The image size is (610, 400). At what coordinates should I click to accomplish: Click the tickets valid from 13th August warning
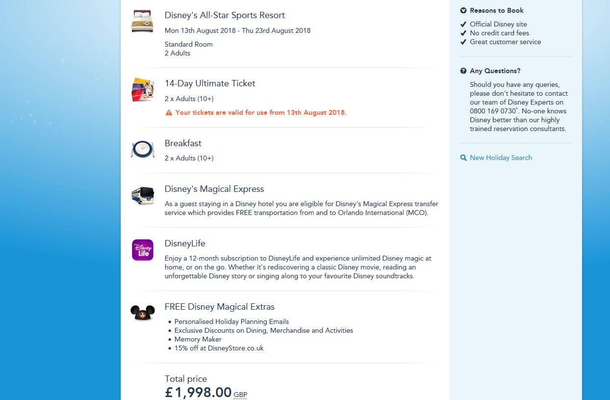(x=261, y=112)
